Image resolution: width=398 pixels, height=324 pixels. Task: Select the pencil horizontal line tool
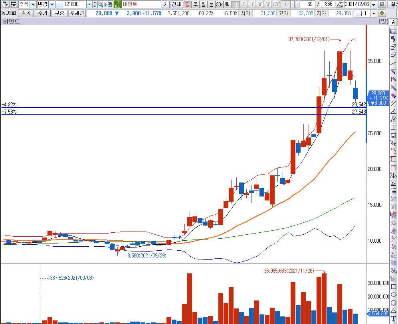393,71
